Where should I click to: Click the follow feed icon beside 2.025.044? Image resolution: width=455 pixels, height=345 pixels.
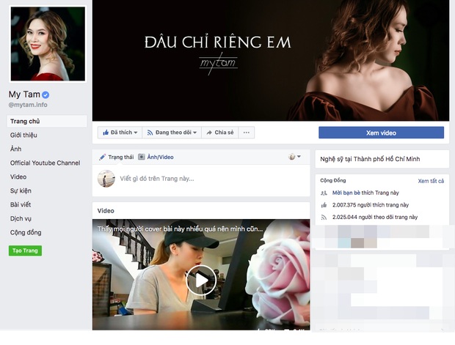click(x=324, y=218)
